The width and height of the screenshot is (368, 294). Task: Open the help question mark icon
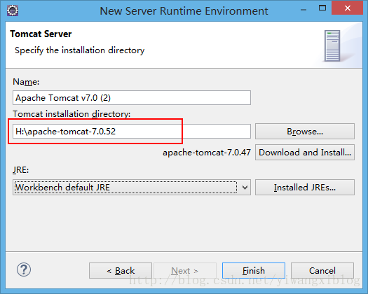click(24, 269)
